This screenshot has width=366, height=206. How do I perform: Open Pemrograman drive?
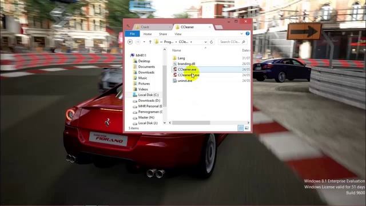click(x=150, y=112)
